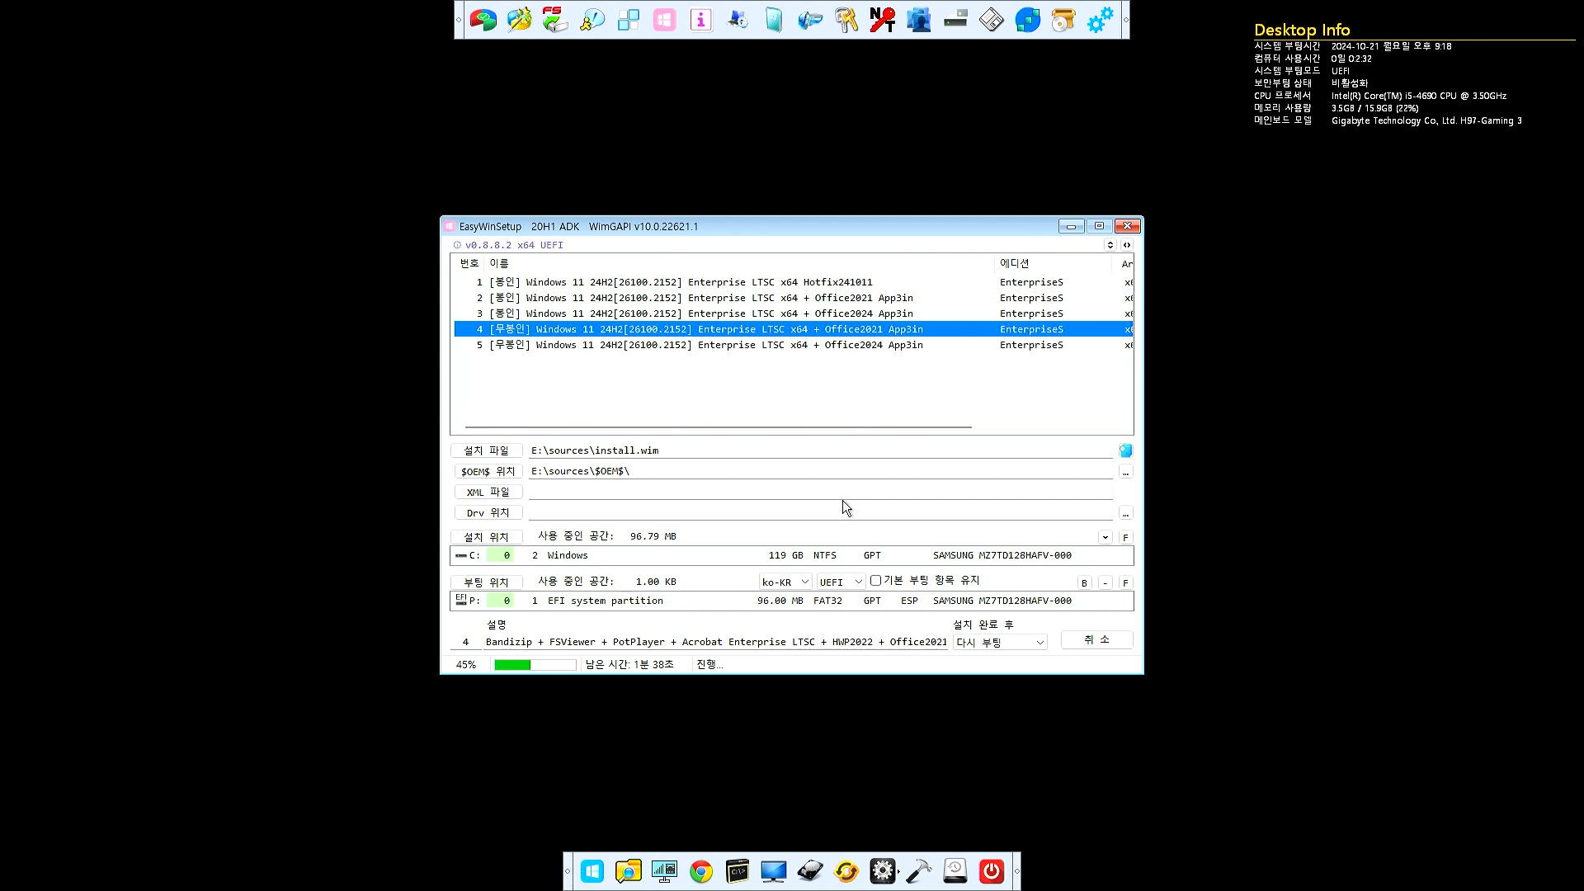
Task: Launch Google Chrome from bottom dock
Action: 701,871
